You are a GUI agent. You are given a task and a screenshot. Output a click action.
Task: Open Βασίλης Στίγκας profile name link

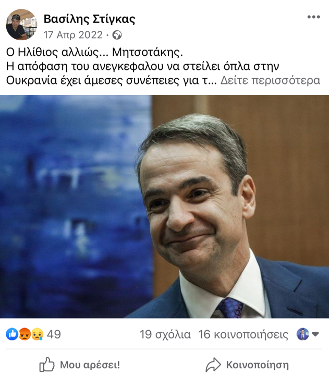[90, 19]
